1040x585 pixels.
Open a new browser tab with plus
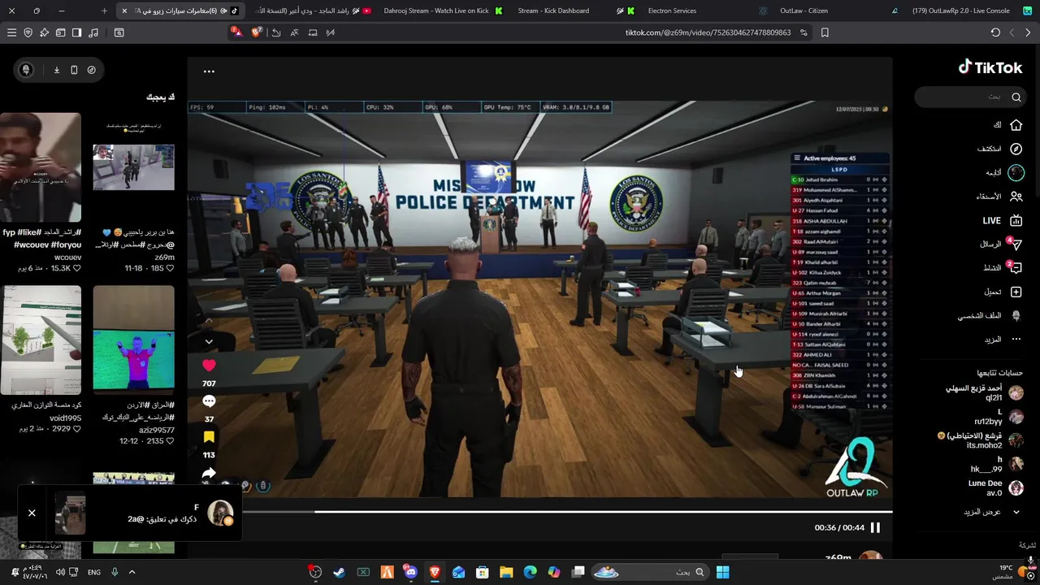[104, 11]
